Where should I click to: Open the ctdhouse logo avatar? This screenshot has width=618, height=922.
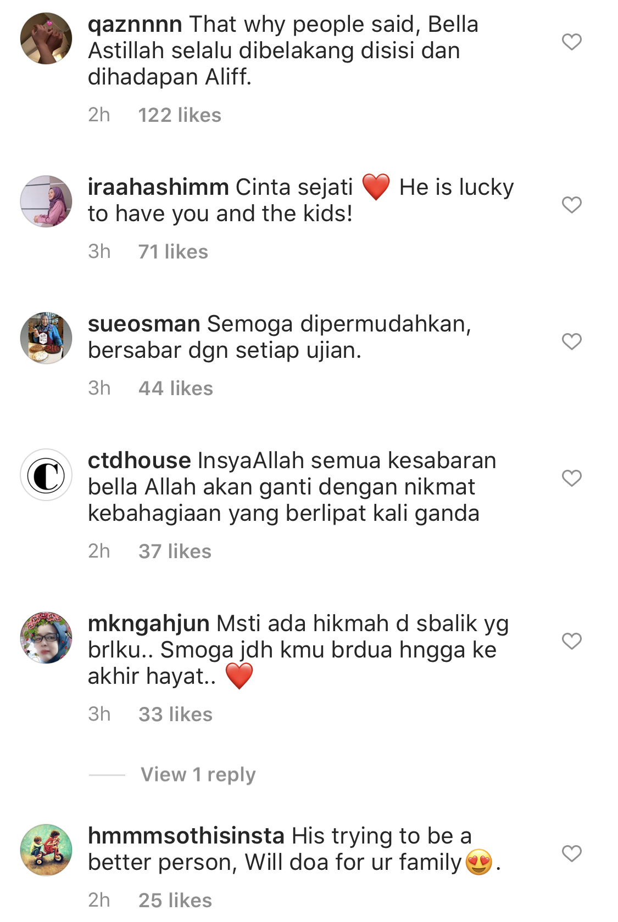46,475
